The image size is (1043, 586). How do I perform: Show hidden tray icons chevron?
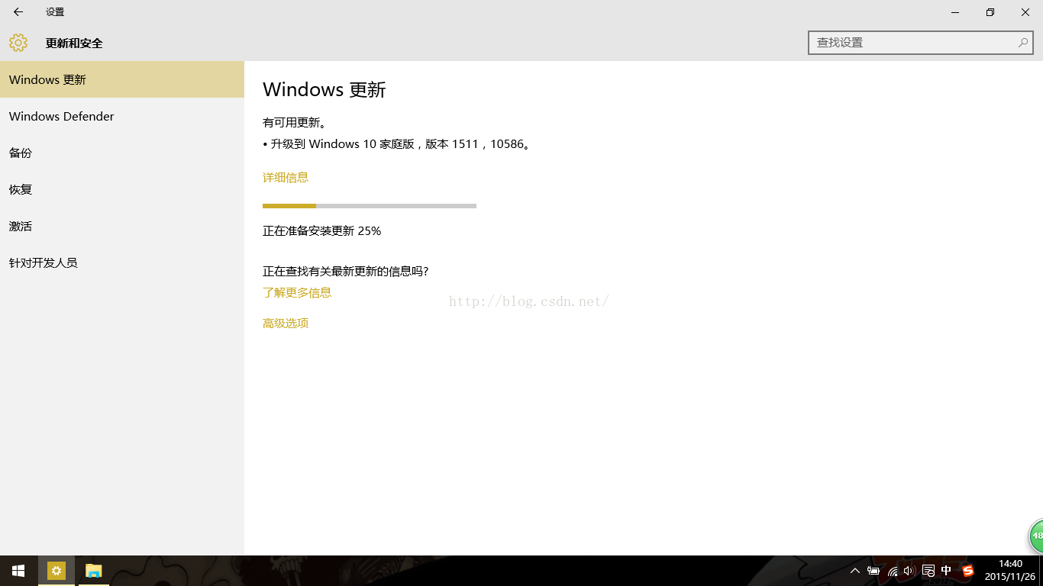854,571
